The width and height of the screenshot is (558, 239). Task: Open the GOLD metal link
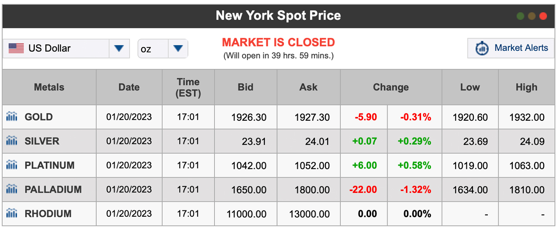coord(39,117)
